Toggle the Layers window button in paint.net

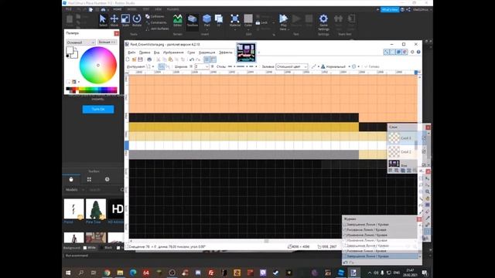(x=398, y=52)
